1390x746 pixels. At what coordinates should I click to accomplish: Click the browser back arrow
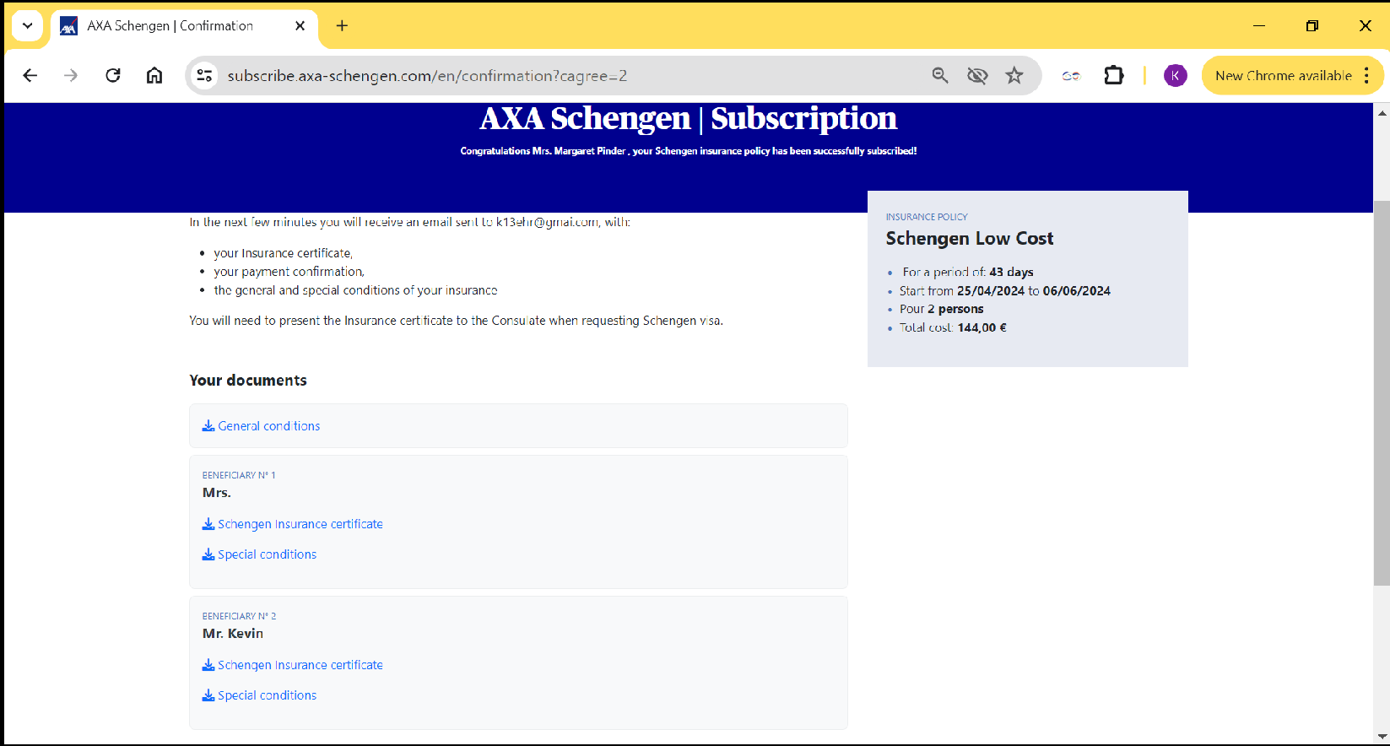[30, 76]
